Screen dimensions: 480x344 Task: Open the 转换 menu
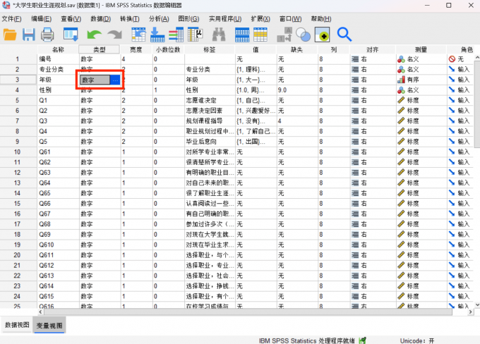(130, 19)
